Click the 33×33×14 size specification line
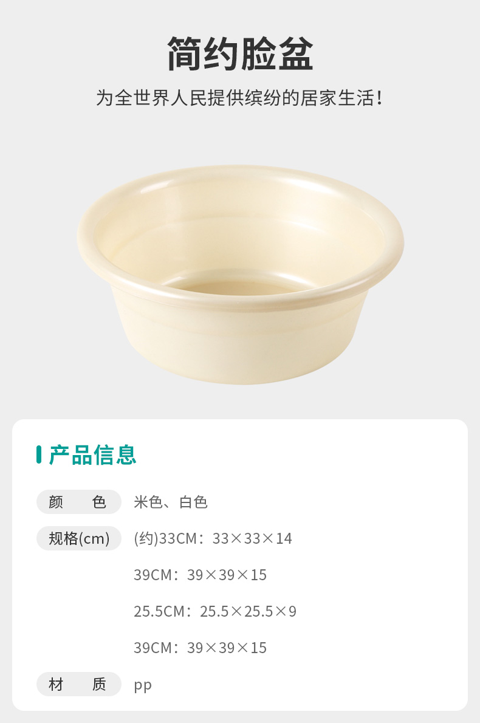The image size is (480, 723). click(x=213, y=538)
